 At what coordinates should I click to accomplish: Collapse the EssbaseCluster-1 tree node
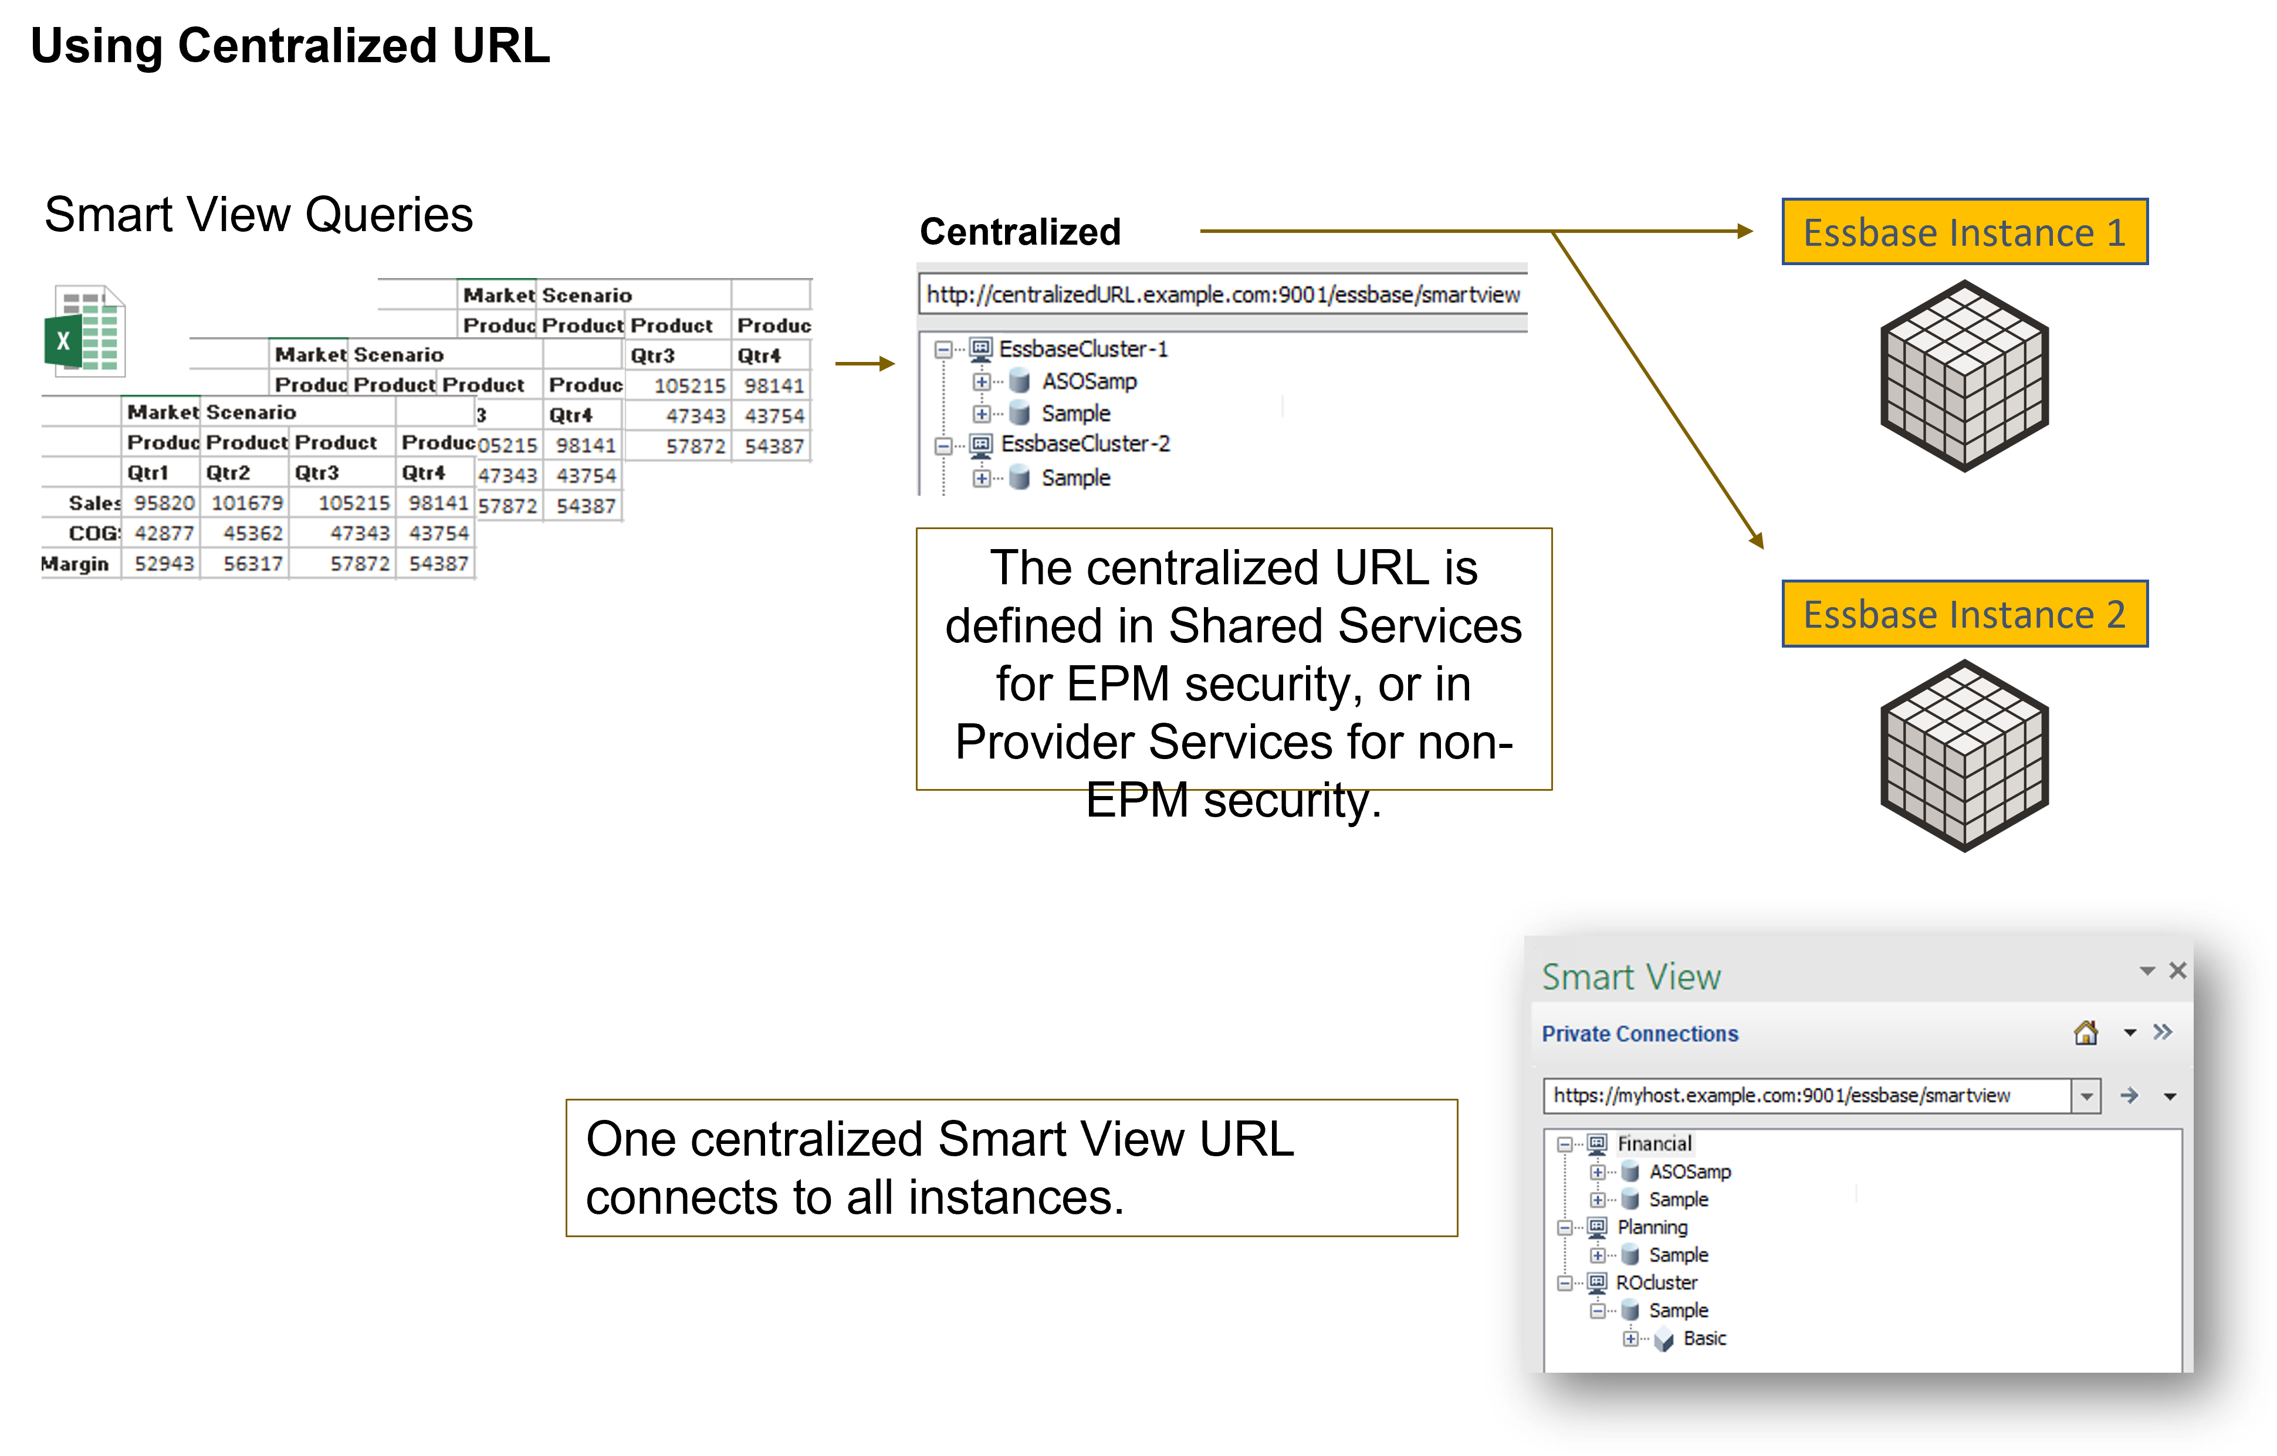[943, 350]
